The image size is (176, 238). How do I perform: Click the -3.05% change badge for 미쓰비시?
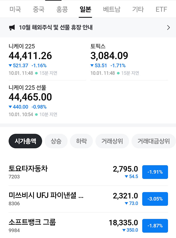(155, 199)
